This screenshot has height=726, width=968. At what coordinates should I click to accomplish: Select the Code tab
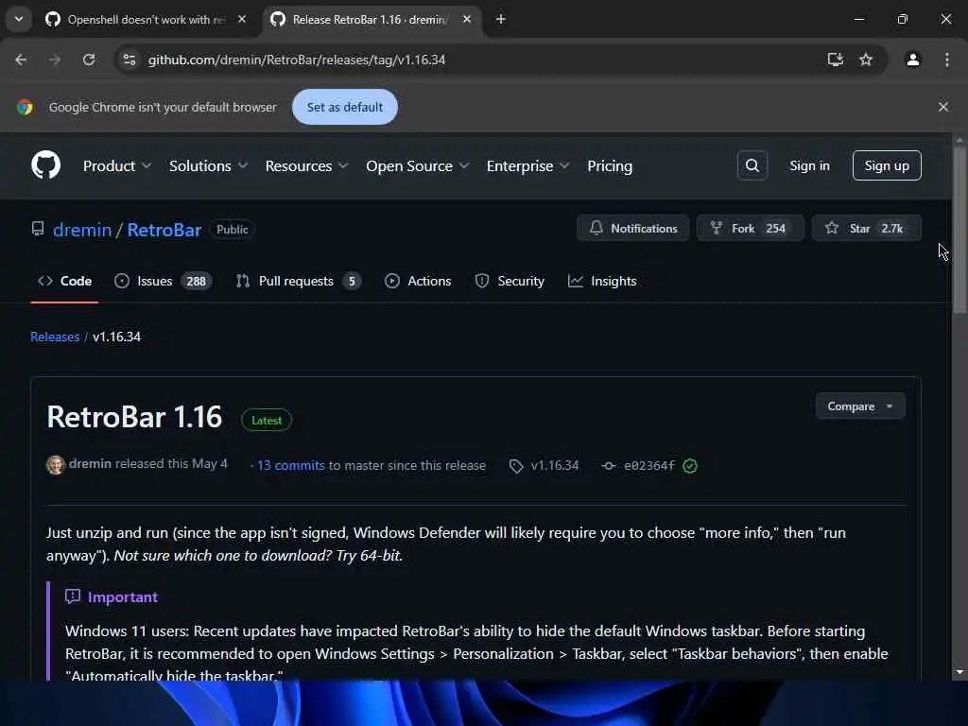coord(64,281)
